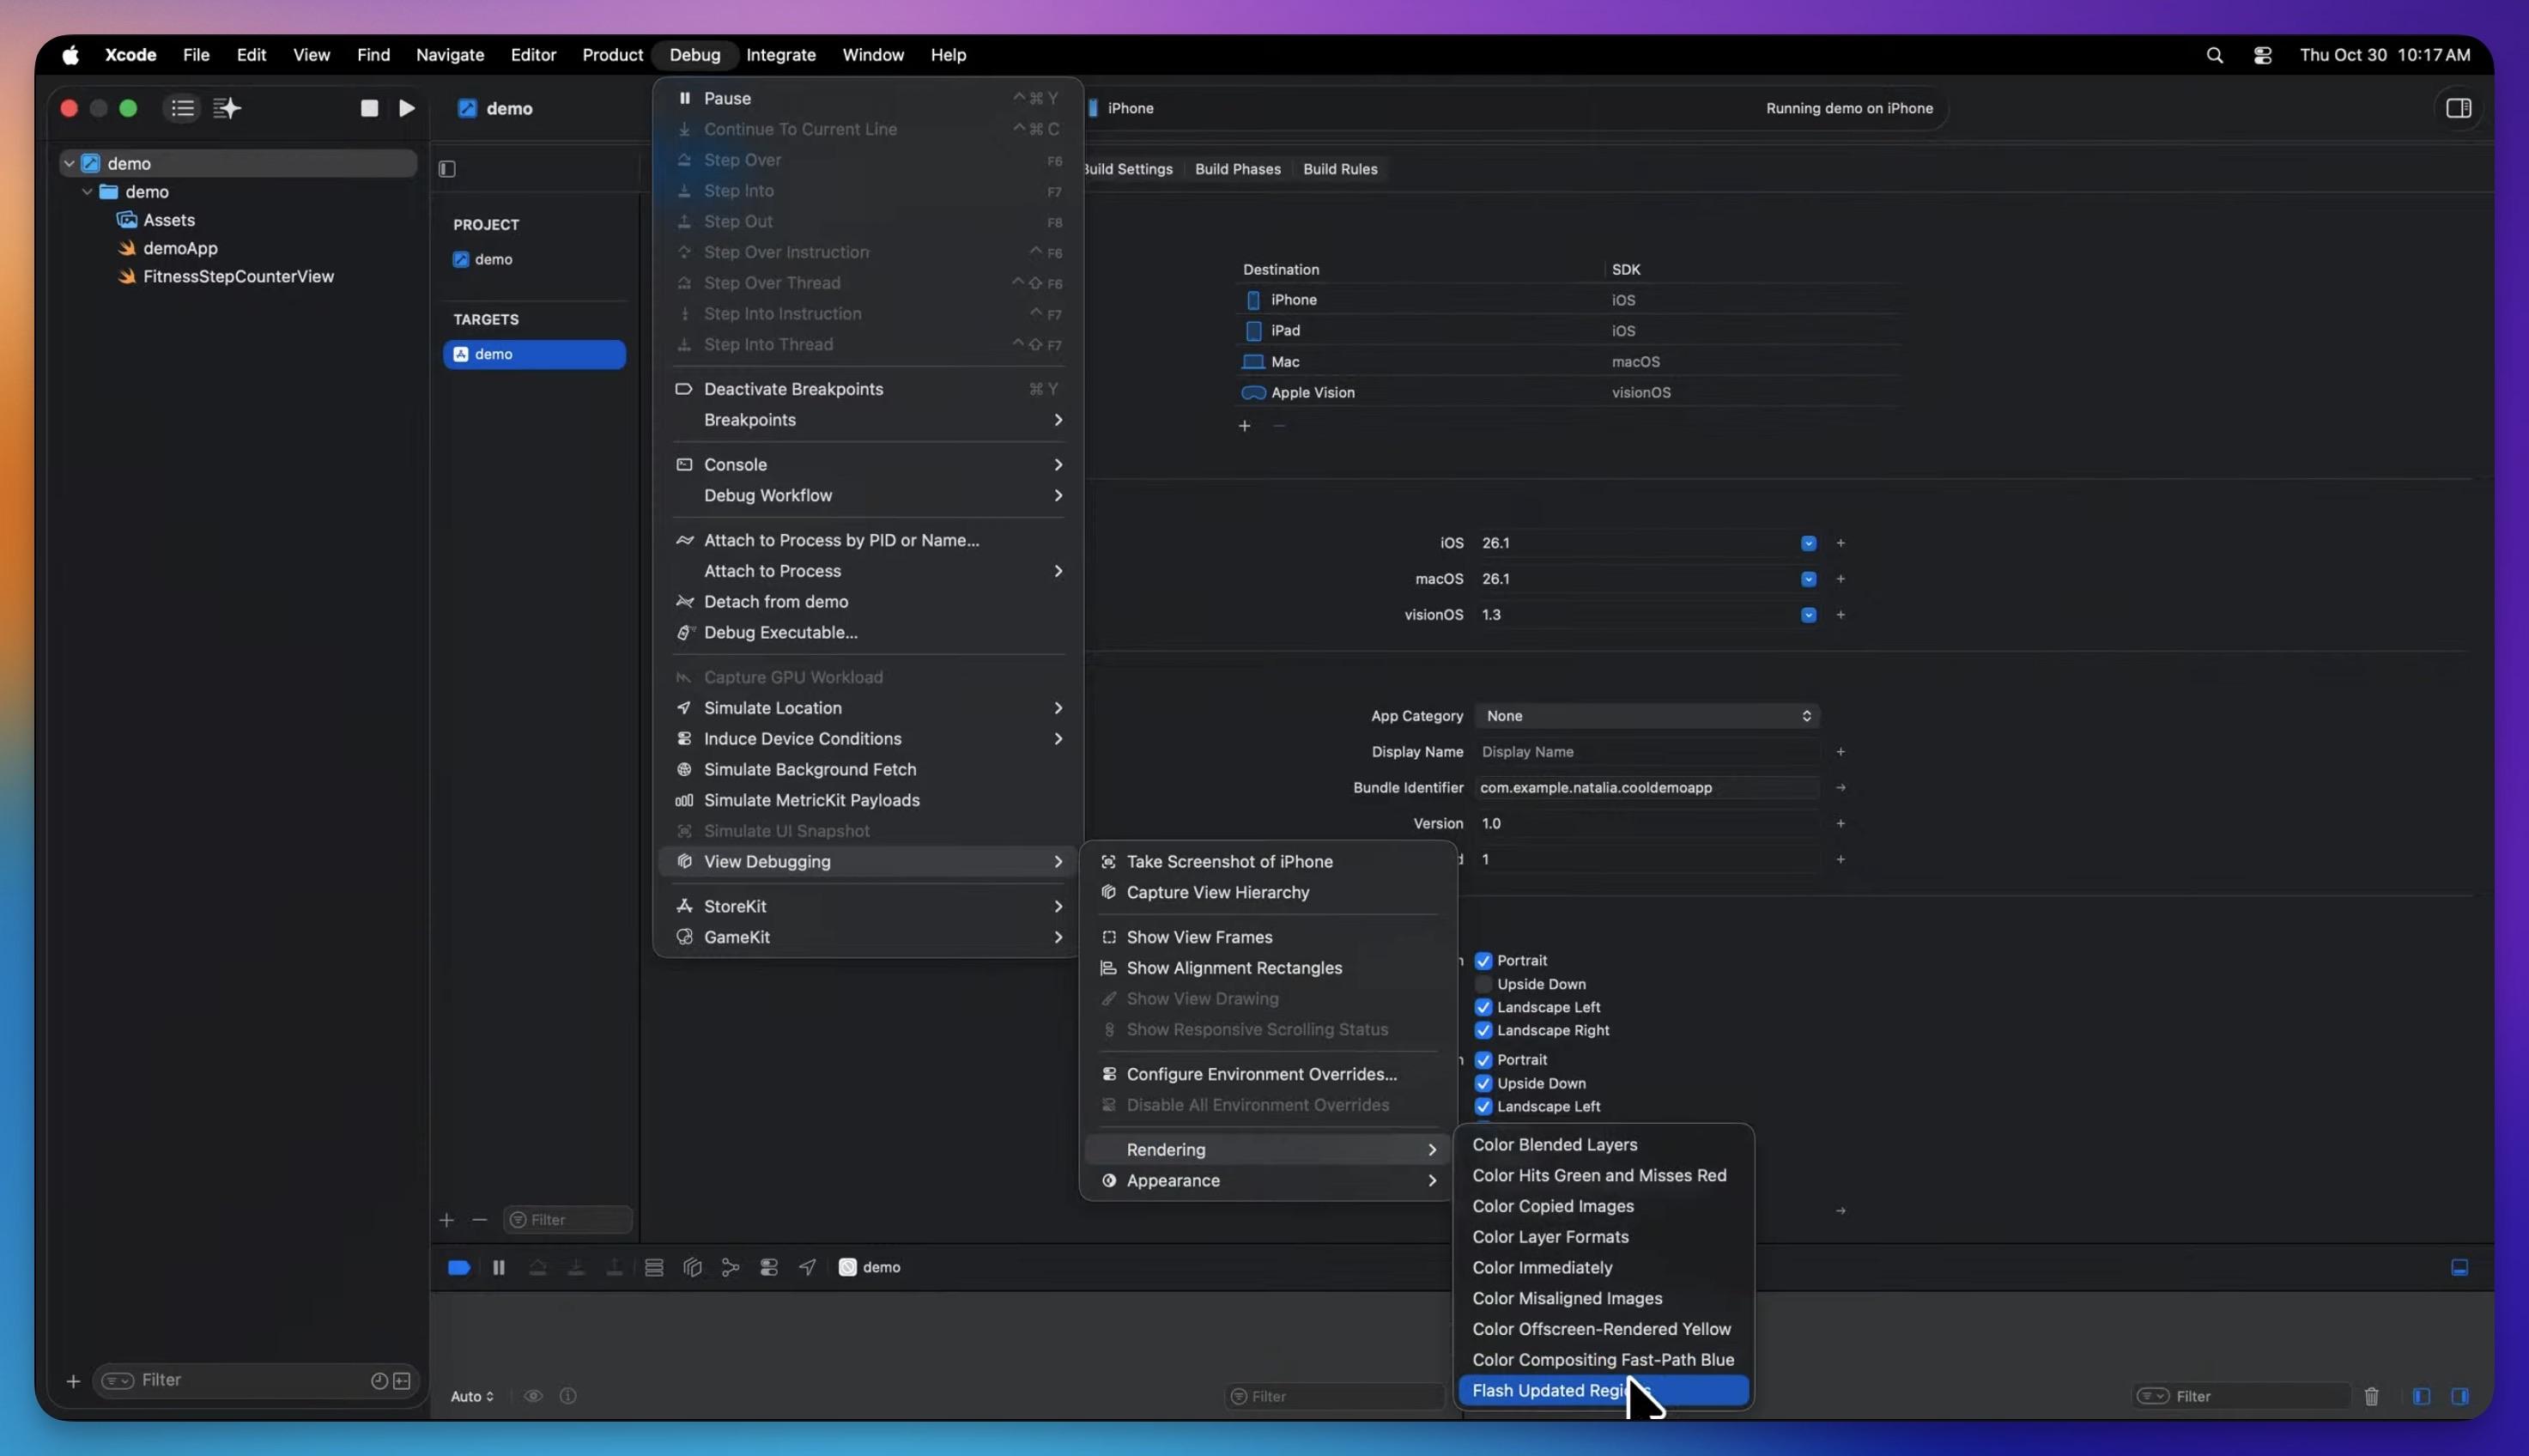
Task: Open the Auto variables scope selector
Action: tap(472, 1396)
